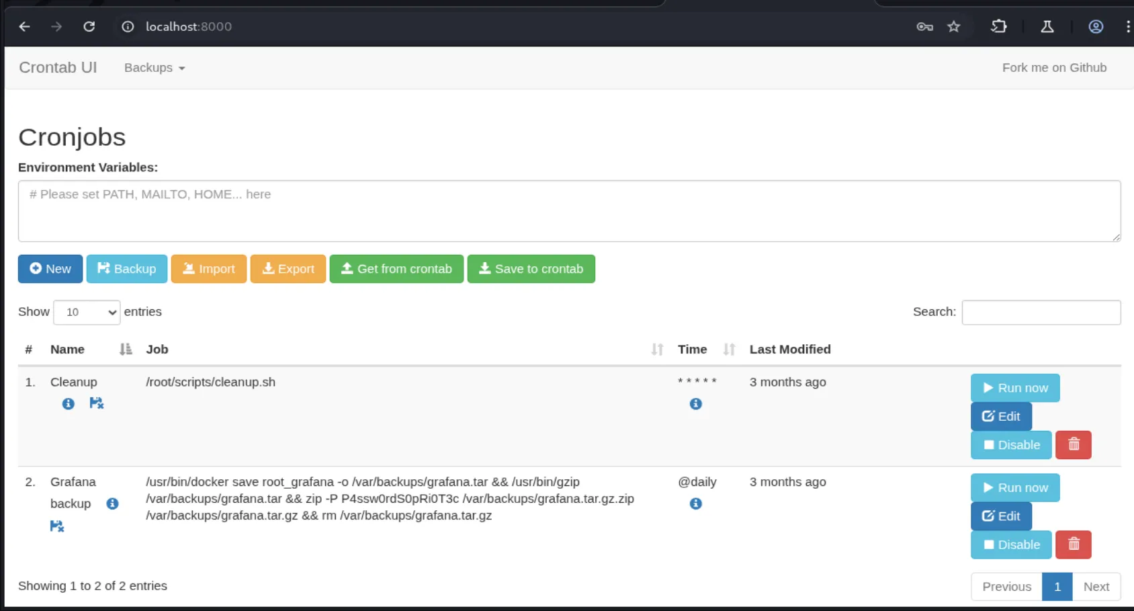
Task: Click info icon beside Grafana backup name
Action: pyautogui.click(x=112, y=504)
